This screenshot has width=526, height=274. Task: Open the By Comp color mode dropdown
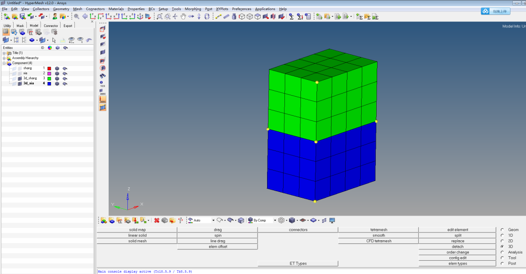click(x=275, y=220)
